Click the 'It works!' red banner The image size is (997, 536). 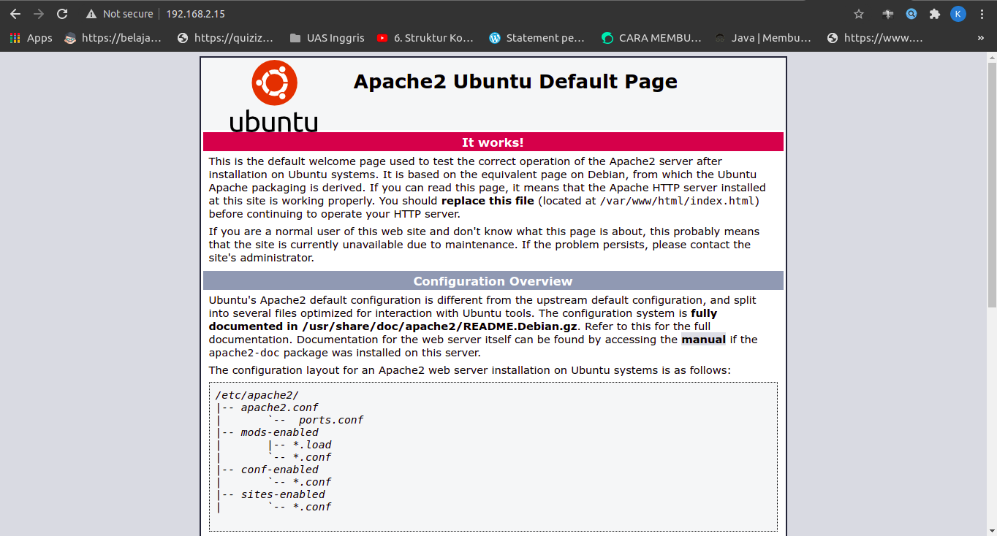click(493, 142)
